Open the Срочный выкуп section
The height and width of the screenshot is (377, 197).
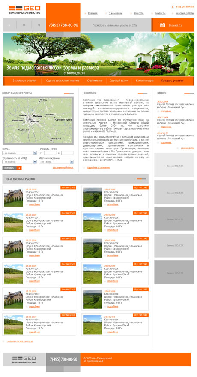[x=119, y=81]
